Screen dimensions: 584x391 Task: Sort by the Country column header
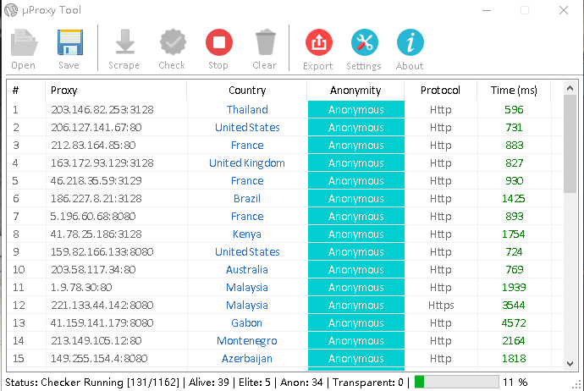[x=247, y=91]
